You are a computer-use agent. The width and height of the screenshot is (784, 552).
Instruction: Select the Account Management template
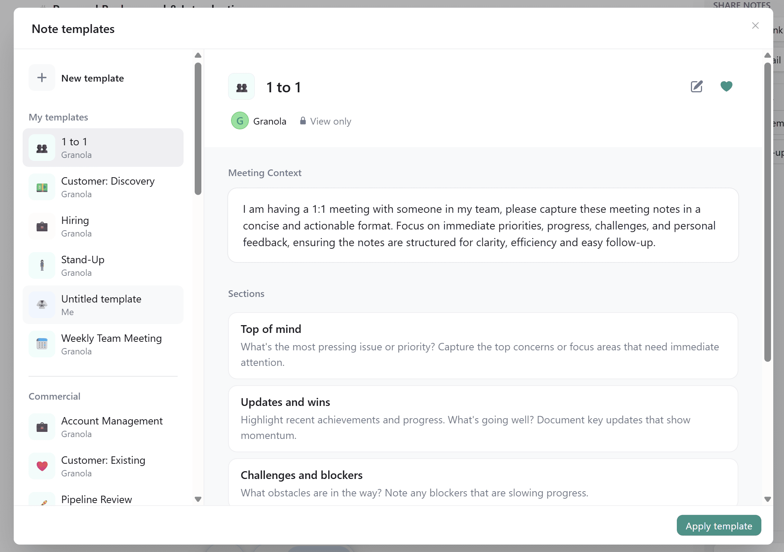pos(103,427)
